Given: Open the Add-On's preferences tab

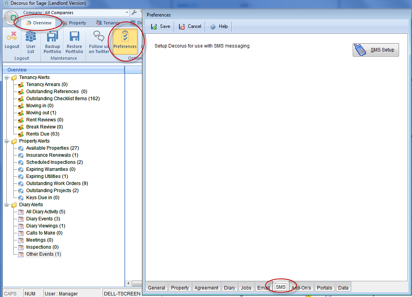Looking at the screenshot, I should pyautogui.click(x=301, y=288).
